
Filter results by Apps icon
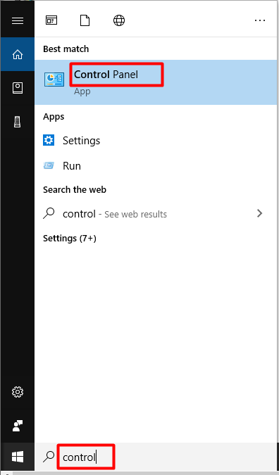(51, 20)
